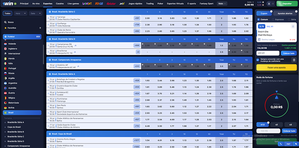Expand the Mais menu
Image resolution: width=299 pixels, height=148 pixels.
pyautogui.click(x=222, y=4)
